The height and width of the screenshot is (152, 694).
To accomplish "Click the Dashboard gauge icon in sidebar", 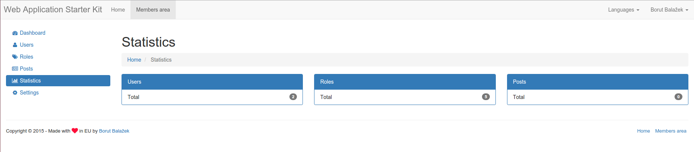I will [15, 33].
